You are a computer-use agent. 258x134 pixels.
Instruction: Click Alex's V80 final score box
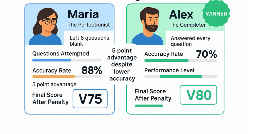click(198, 95)
